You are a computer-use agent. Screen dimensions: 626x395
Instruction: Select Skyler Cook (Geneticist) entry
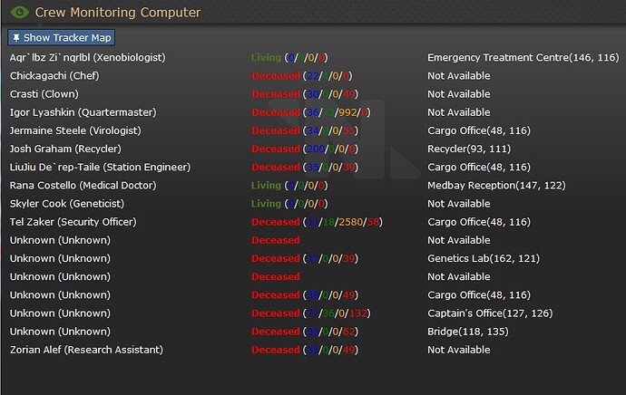coord(66,204)
